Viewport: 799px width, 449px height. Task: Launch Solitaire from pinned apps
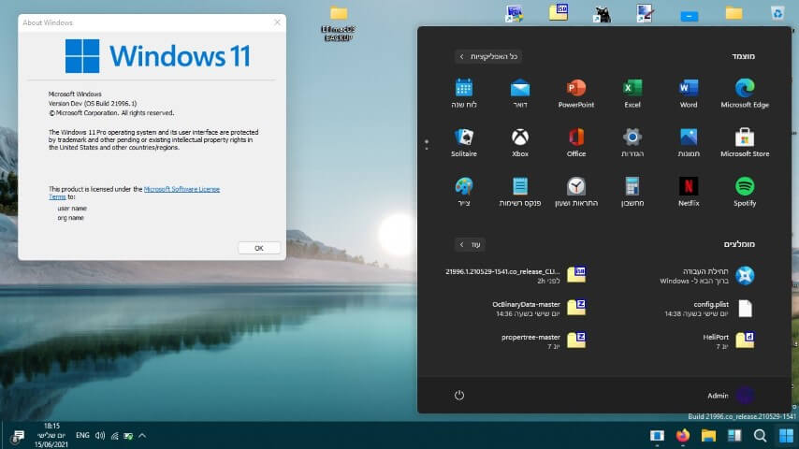(464, 142)
